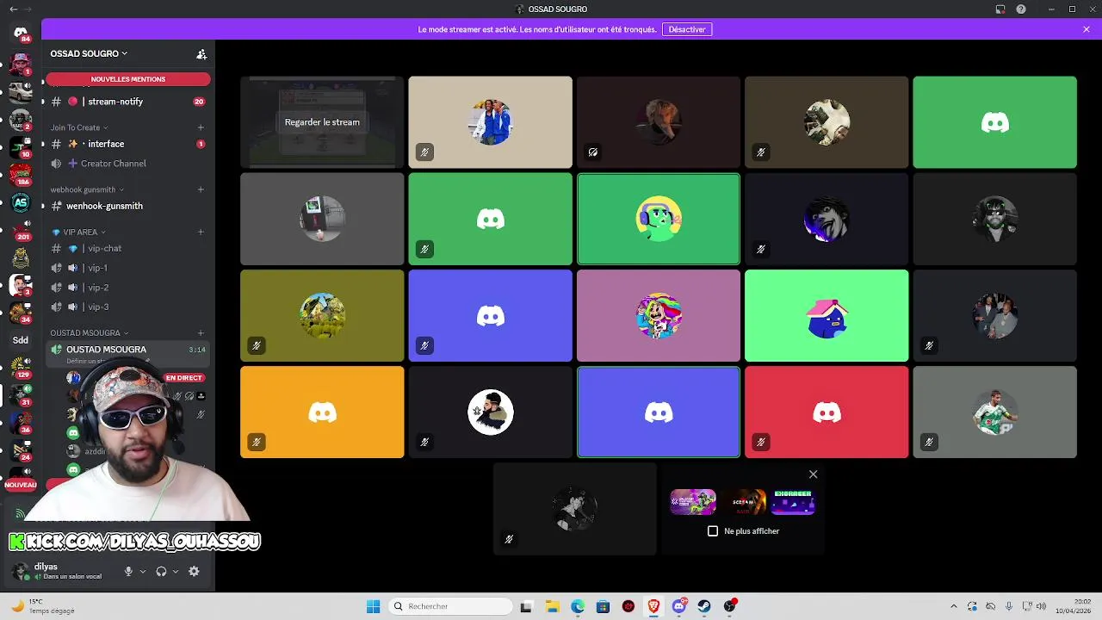Image resolution: width=1102 pixels, height=620 pixels.
Task: Toggle headphone deafen in user panel
Action: pos(161,571)
